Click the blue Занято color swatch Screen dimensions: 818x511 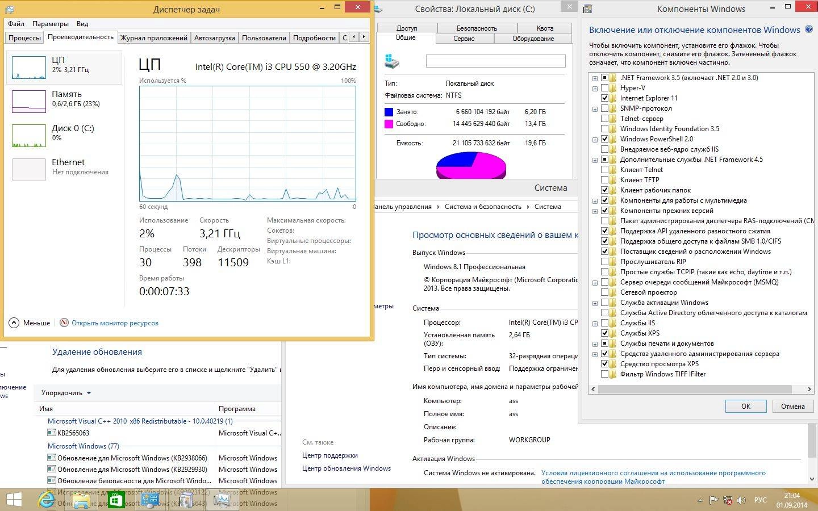389,112
